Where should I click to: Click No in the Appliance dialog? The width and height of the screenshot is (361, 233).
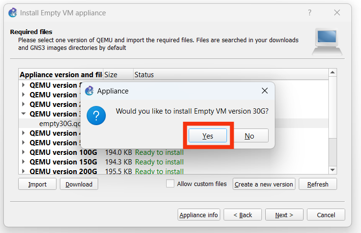tap(249, 136)
